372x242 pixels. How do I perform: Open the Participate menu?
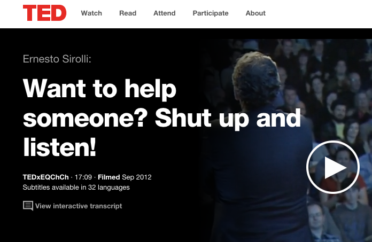click(211, 13)
